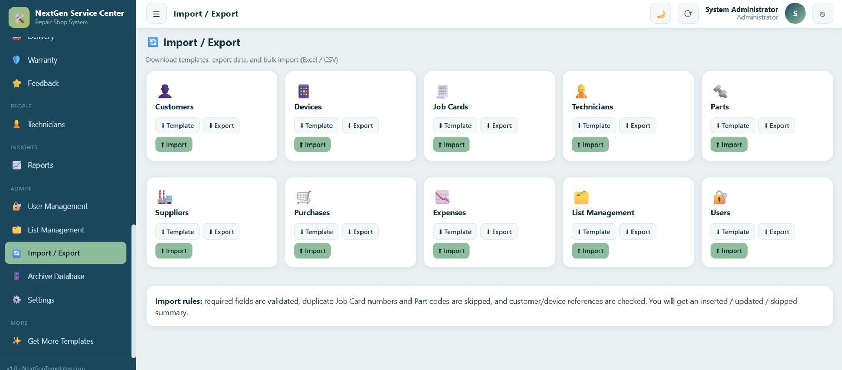Viewport: 842px width, 370px height.
Task: Import Expenses data
Action: (x=451, y=251)
